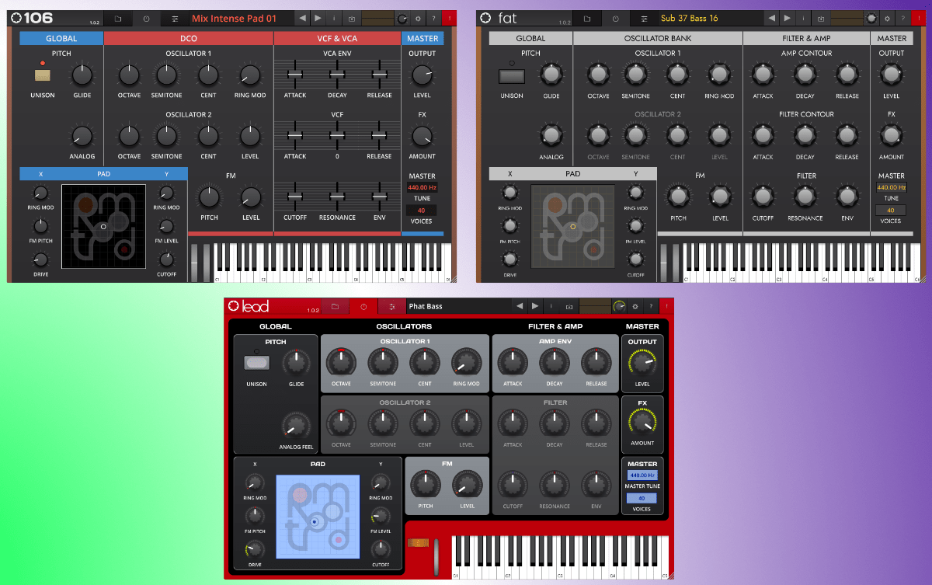Image resolution: width=932 pixels, height=585 pixels.
Task: Open settings gear in the lead synth
Action: click(x=635, y=307)
